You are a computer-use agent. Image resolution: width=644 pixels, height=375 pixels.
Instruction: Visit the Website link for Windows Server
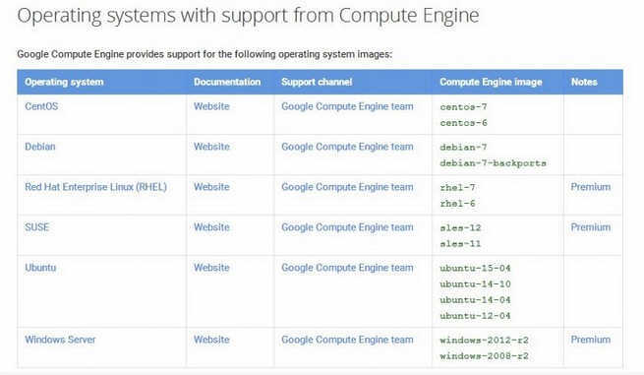[211, 340]
